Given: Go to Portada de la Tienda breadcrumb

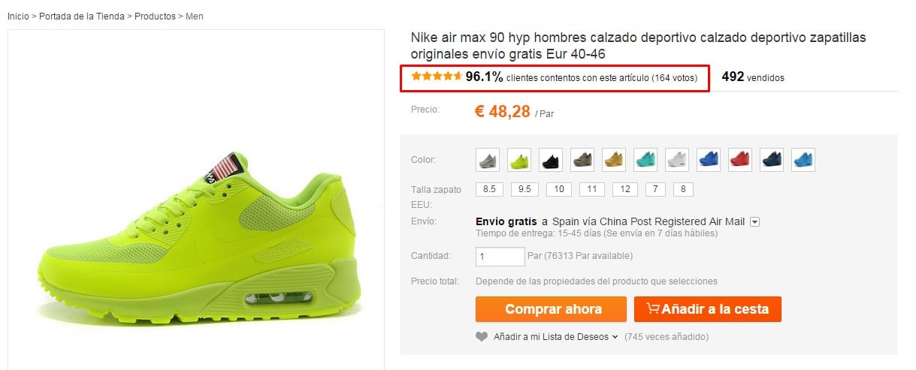Looking at the screenshot, I should coord(83,16).
